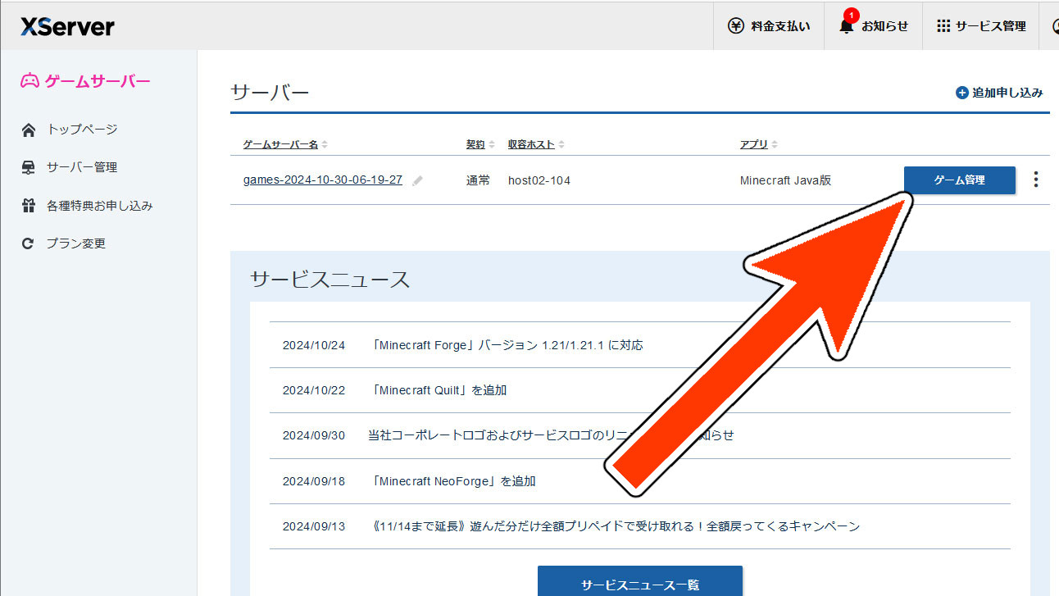Click the home icon in sidebar

point(29,130)
